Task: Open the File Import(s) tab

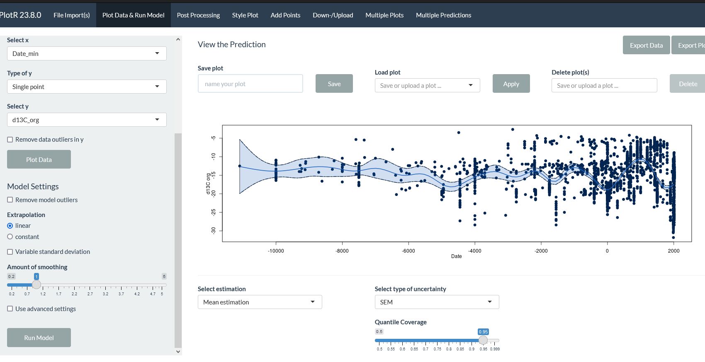Action: (72, 15)
